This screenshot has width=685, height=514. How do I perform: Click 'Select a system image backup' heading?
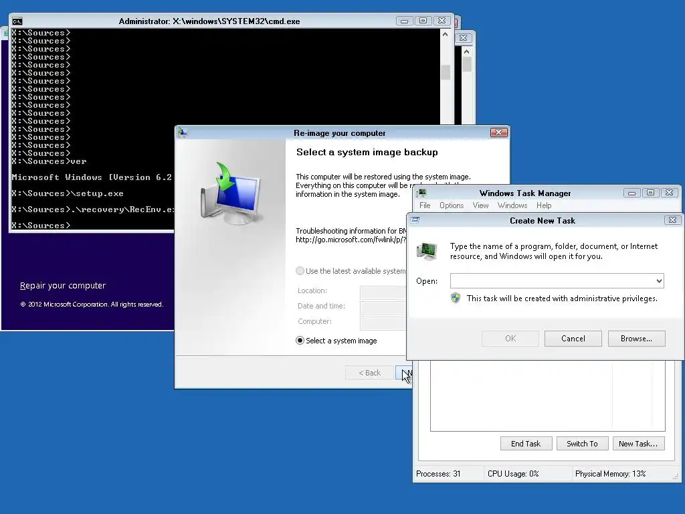[367, 152]
